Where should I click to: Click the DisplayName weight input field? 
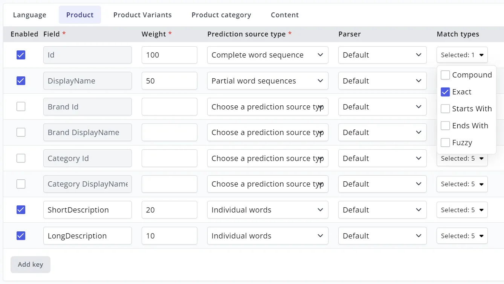(169, 81)
